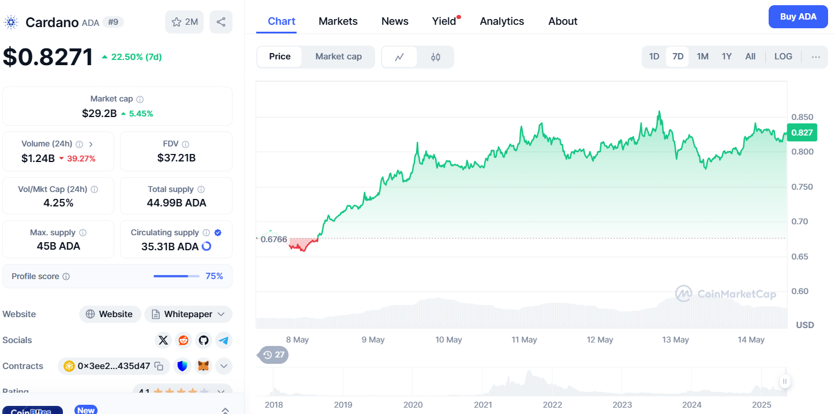The image size is (835, 414).
Task: Select the Price chart toggle
Action: 280,57
